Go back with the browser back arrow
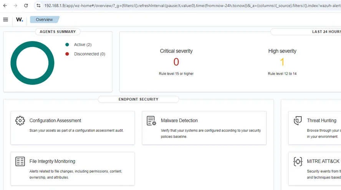Screen dimensions: 341x190 coord(5,5)
